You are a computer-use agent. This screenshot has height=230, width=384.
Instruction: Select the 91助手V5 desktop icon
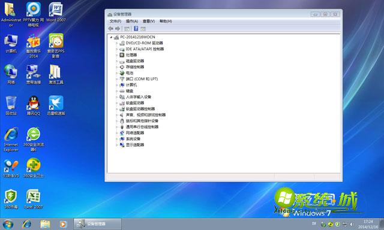(x=11, y=168)
